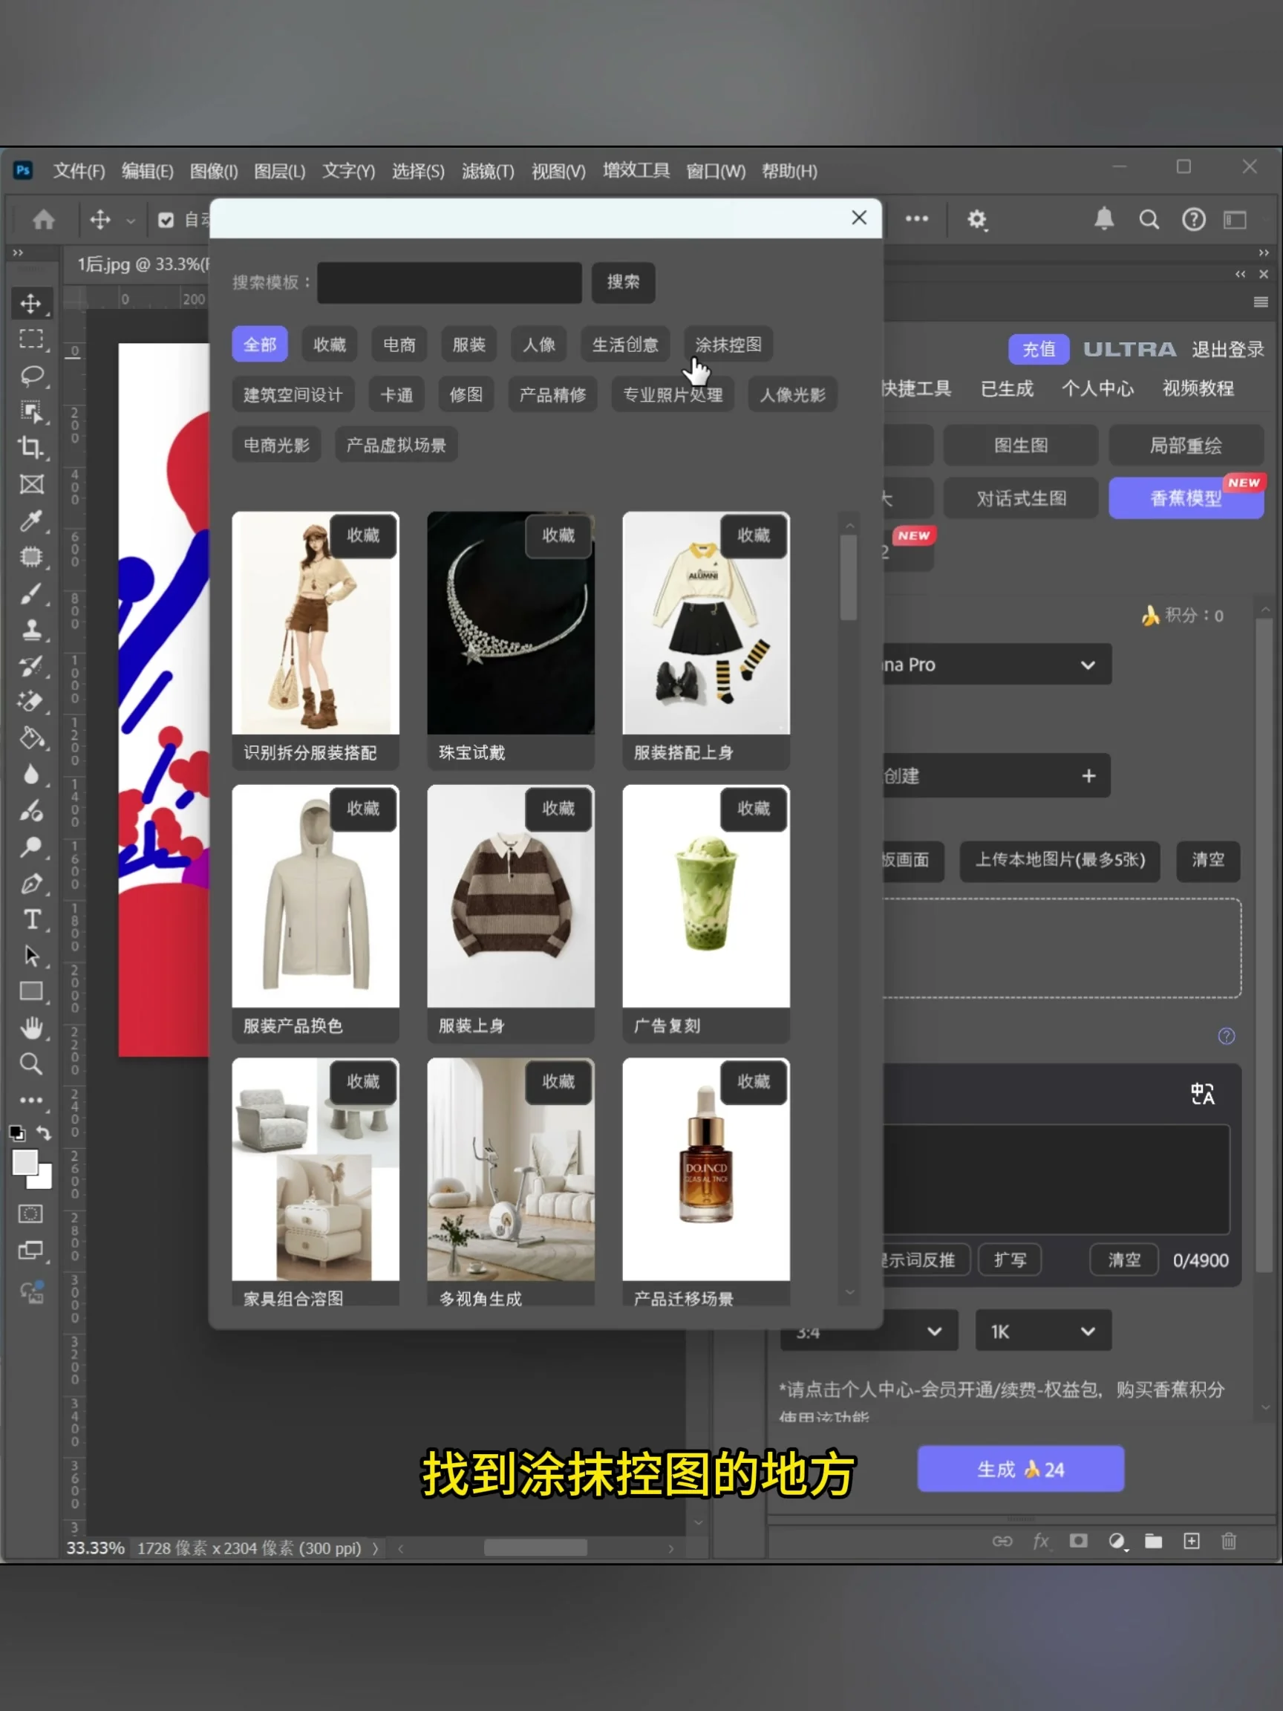Favorite the 产品迁移场景 template
This screenshot has width=1283, height=1711.
click(754, 1081)
